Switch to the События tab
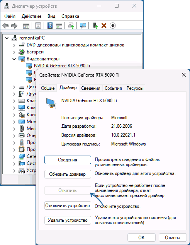The width and height of the screenshot is (190, 245). click(x=113, y=88)
